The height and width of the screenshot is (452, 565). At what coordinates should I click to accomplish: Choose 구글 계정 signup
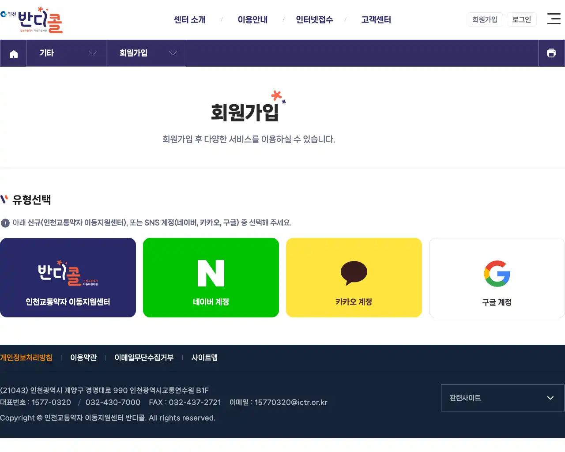pos(497,278)
